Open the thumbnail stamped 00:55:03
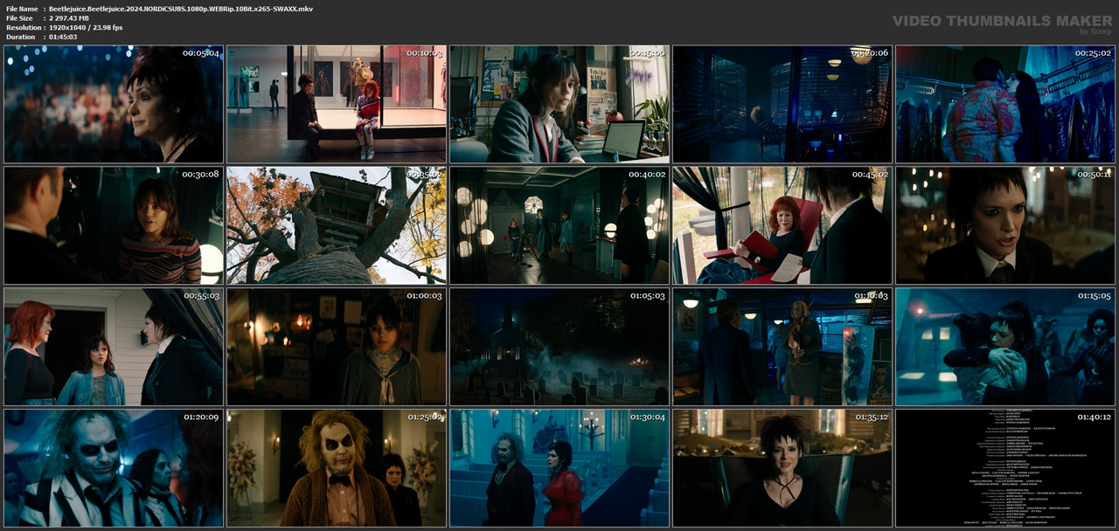This screenshot has height=531, width=1119. tap(114, 347)
